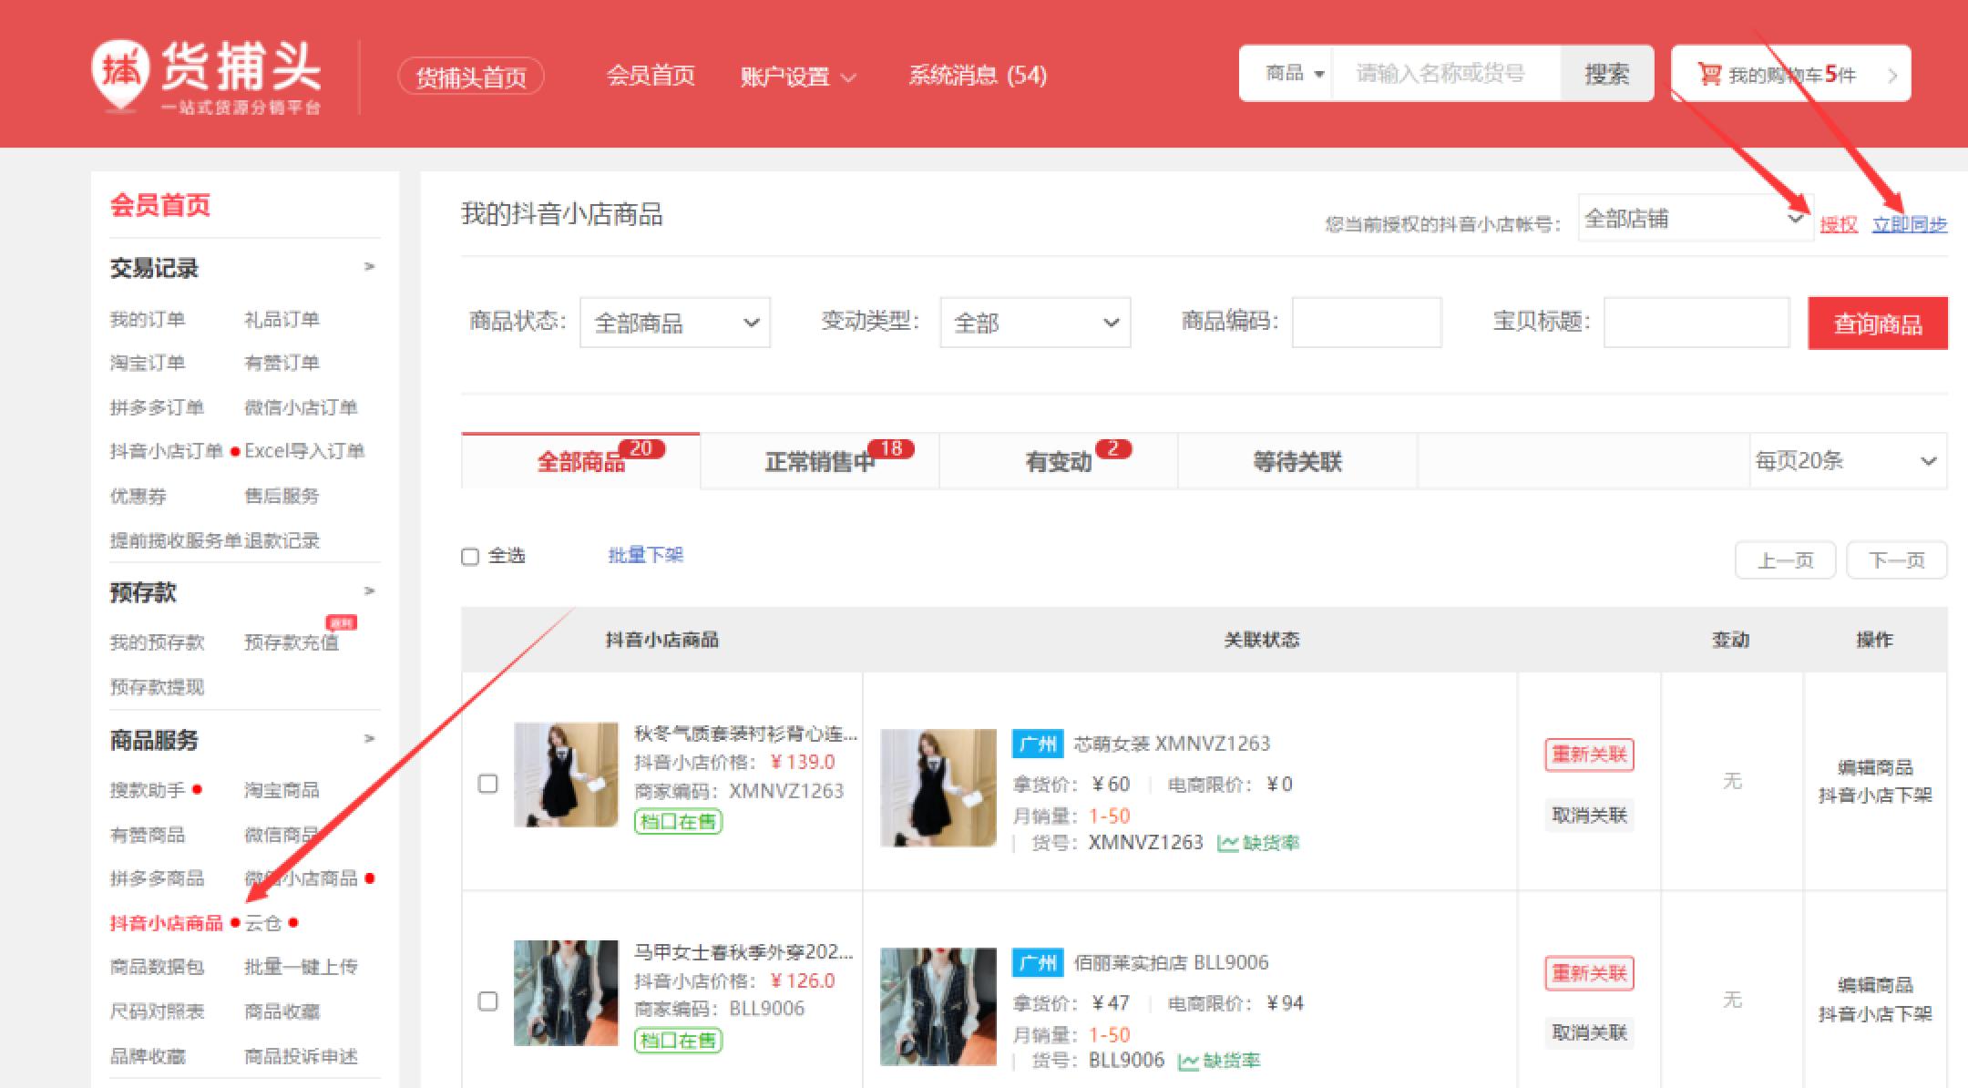
Task: Open 缺货率 chart for BLL9006
Action: tap(1220, 1061)
